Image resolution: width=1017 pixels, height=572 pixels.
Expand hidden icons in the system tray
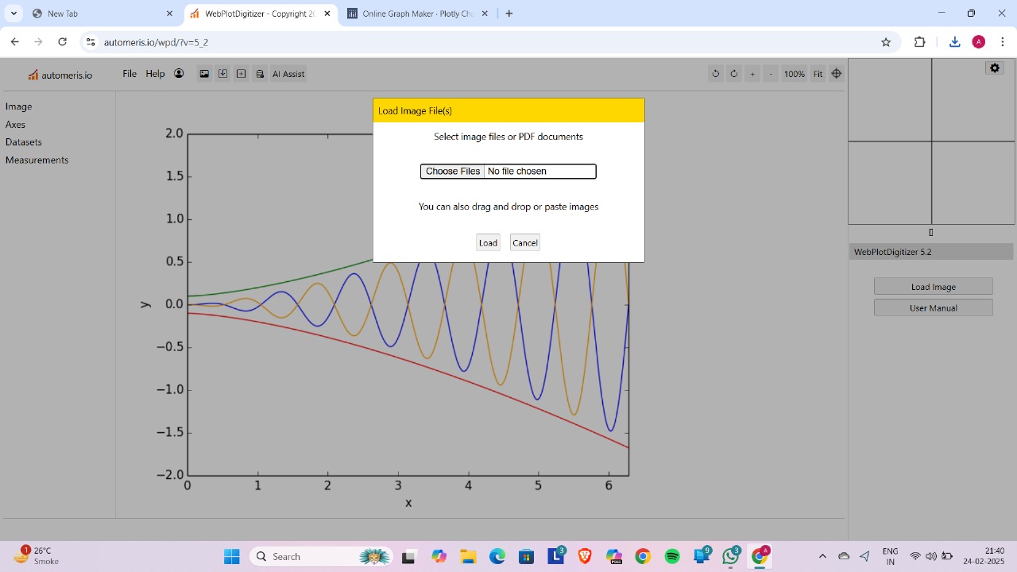pos(822,556)
